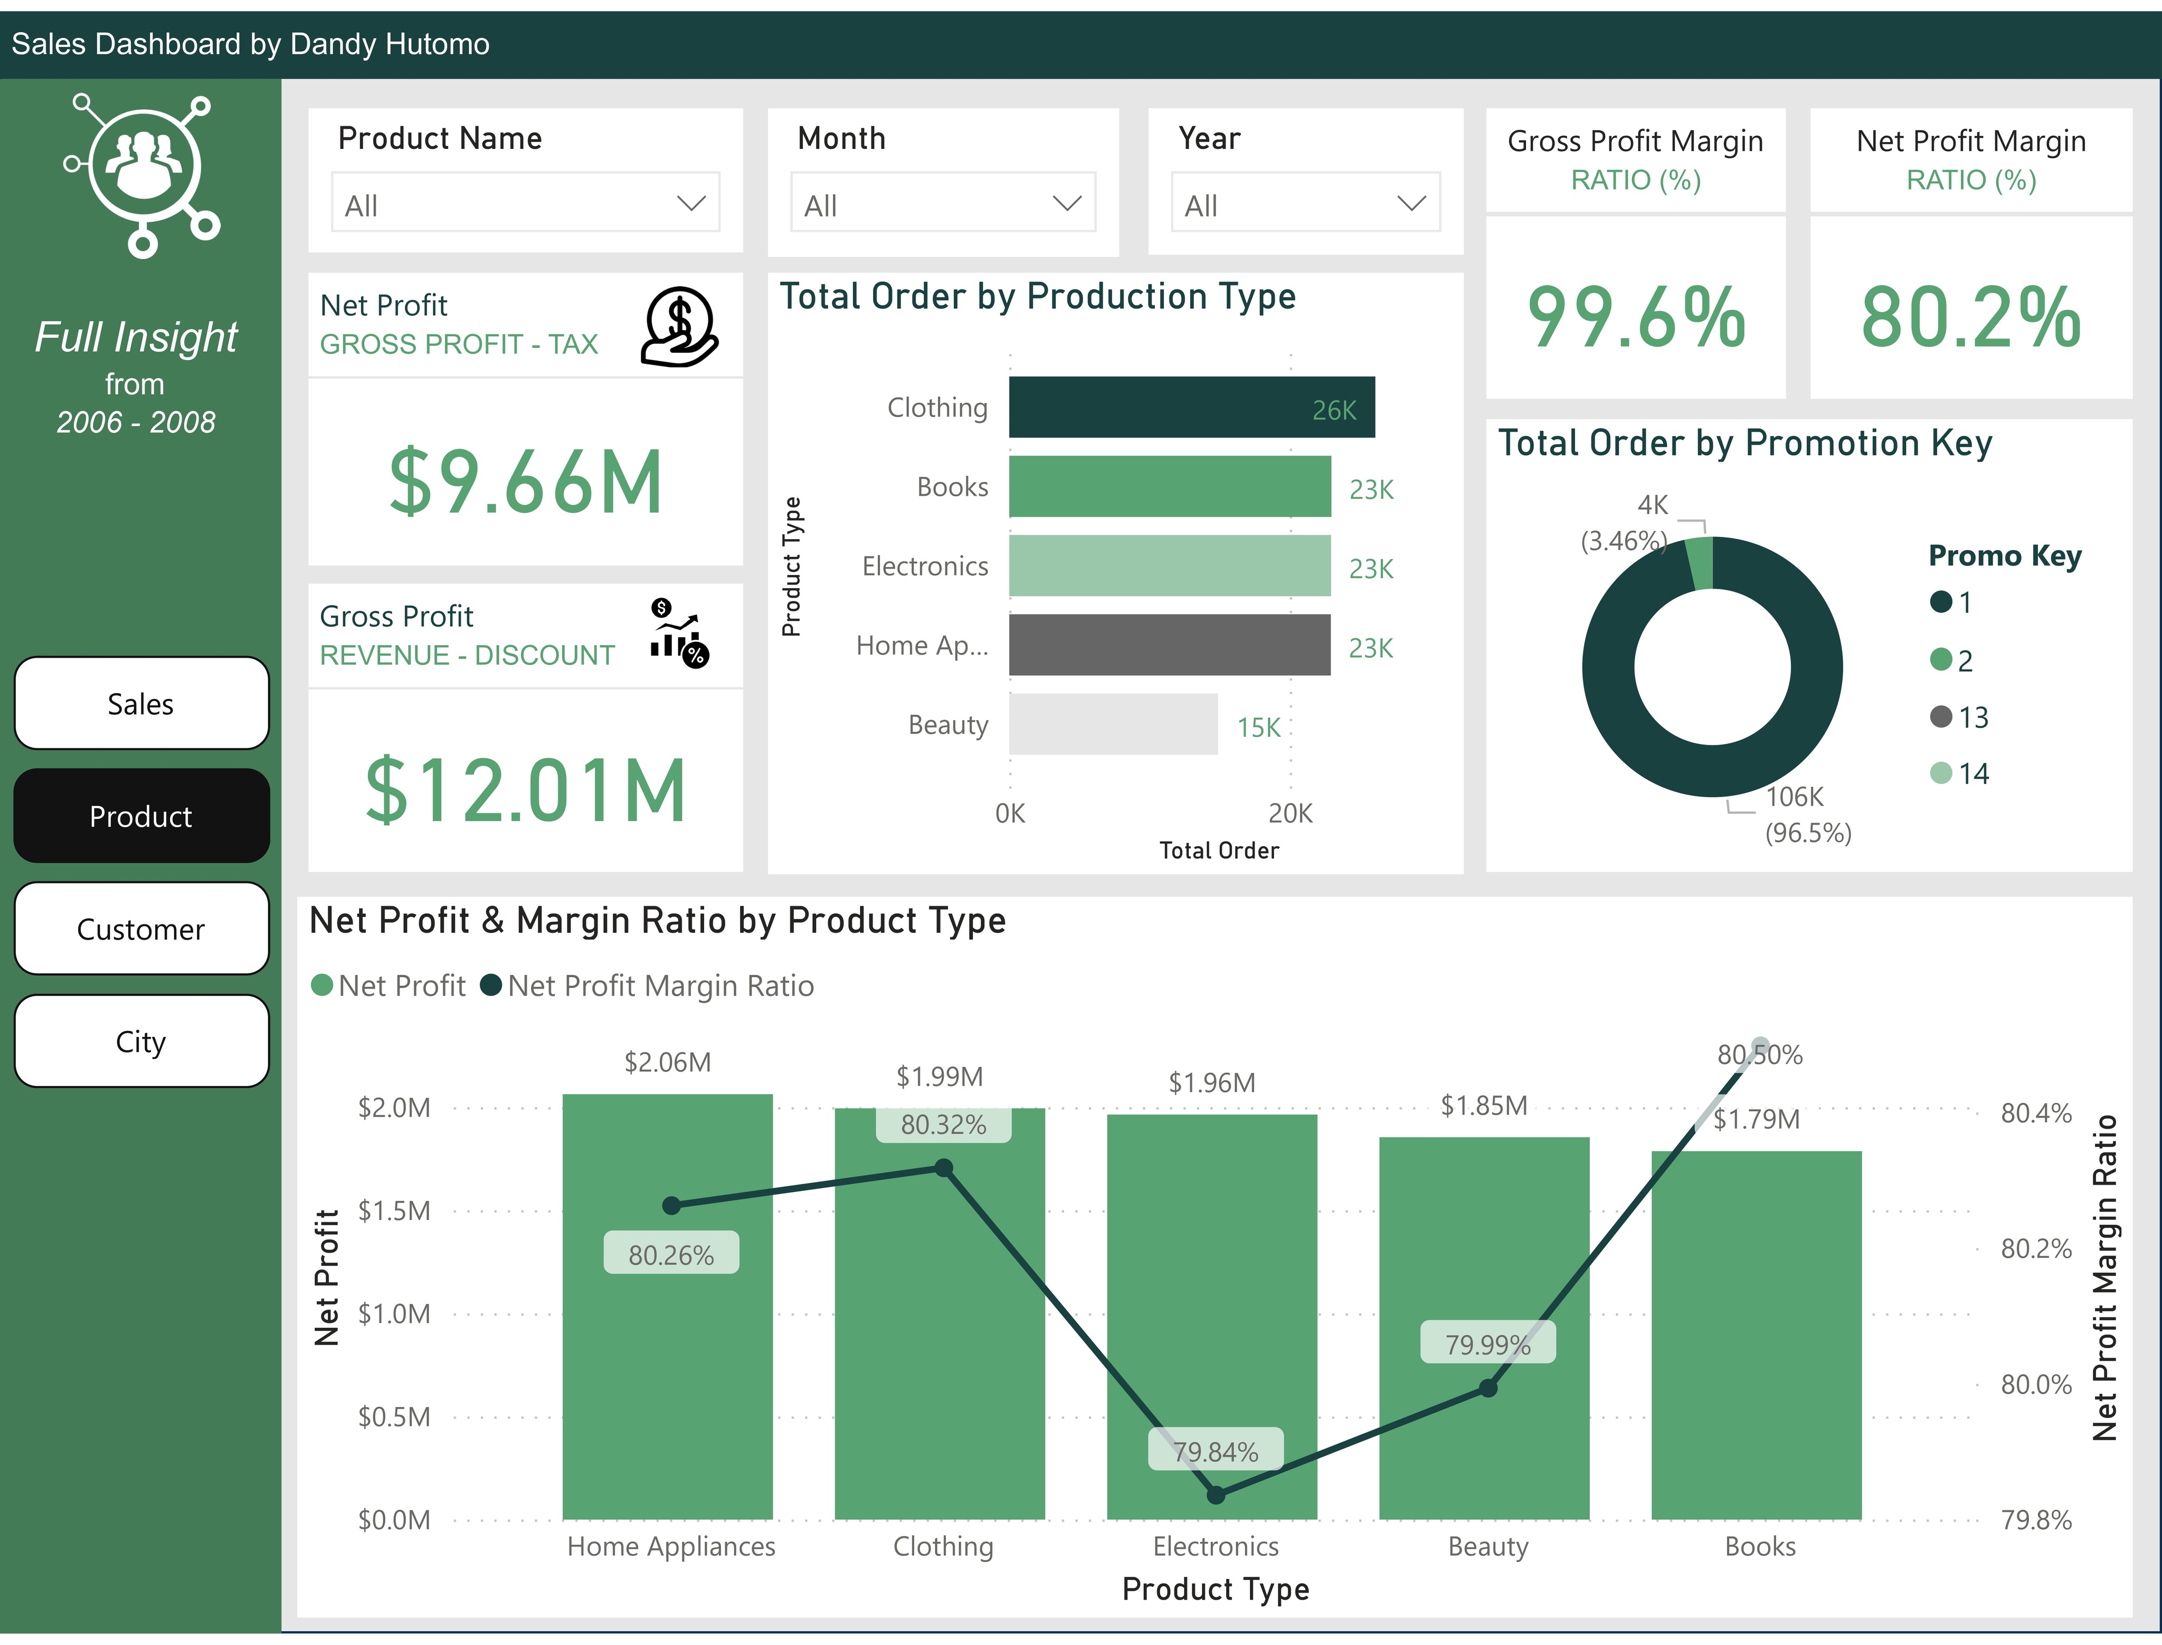Click Promo Key 1 legend marker
The height and width of the screenshot is (1645, 2162).
coord(1941,602)
